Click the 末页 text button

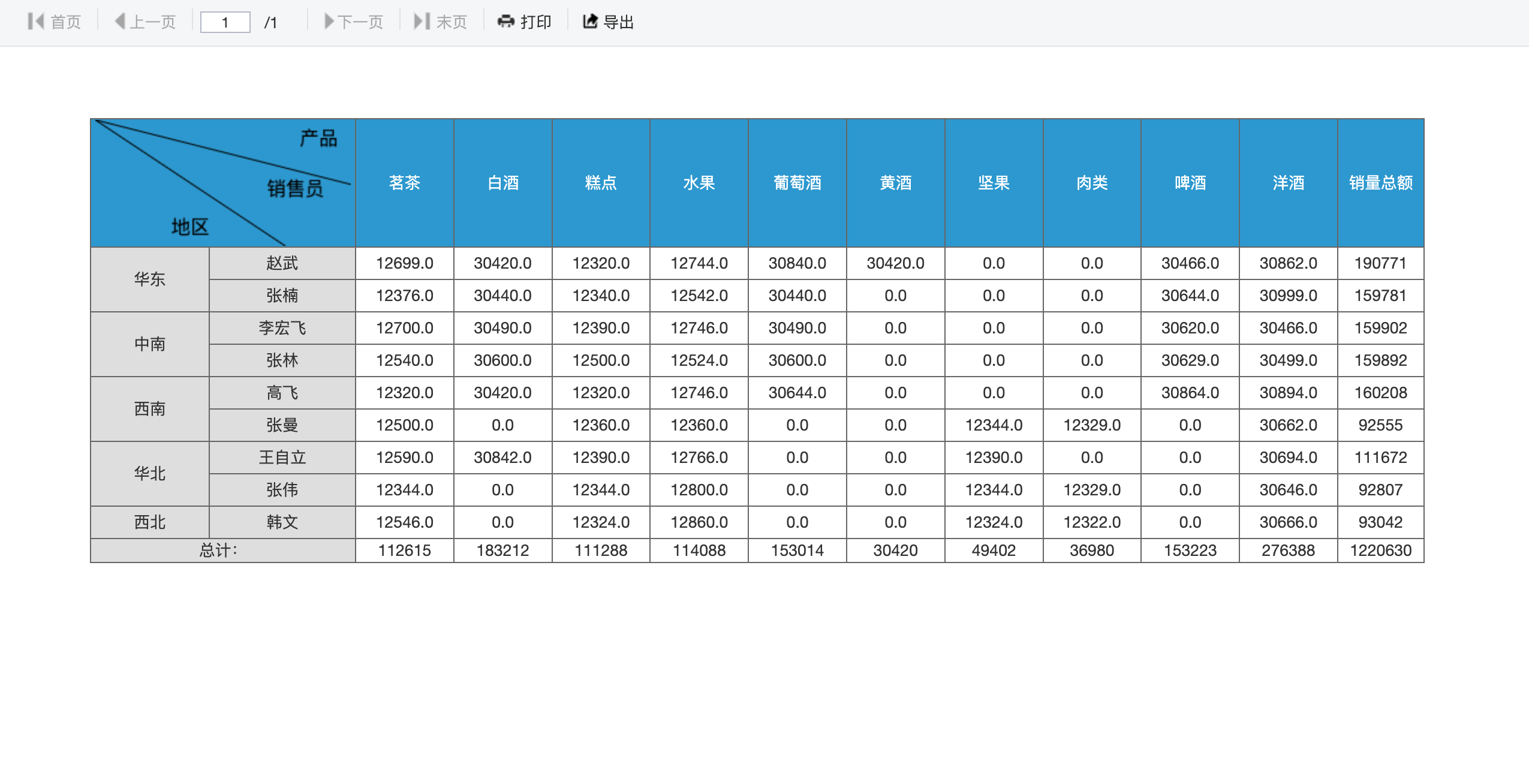452,22
